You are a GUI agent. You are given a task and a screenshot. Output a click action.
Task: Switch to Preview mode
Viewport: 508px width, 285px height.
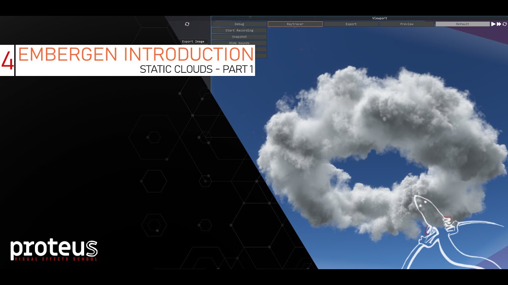[407, 24]
